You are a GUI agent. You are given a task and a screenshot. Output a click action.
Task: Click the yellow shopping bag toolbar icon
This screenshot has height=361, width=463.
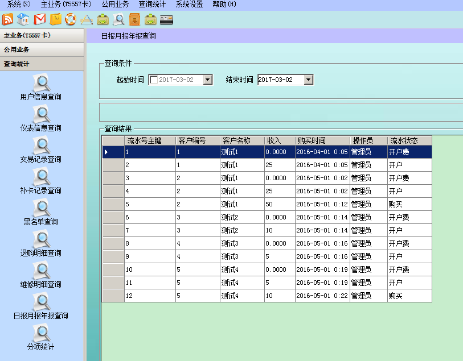pos(55,19)
